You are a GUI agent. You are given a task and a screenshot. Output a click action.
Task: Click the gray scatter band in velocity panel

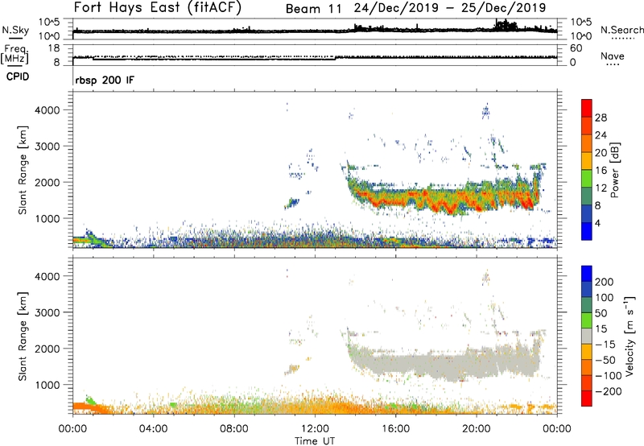444,363
